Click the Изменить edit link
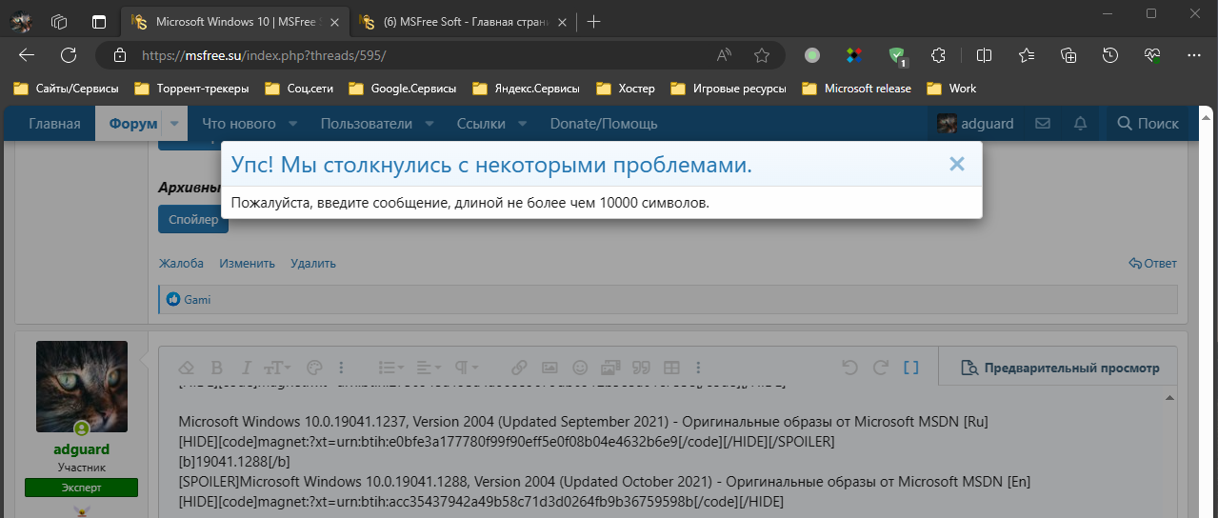The image size is (1218, 518). pyautogui.click(x=247, y=263)
